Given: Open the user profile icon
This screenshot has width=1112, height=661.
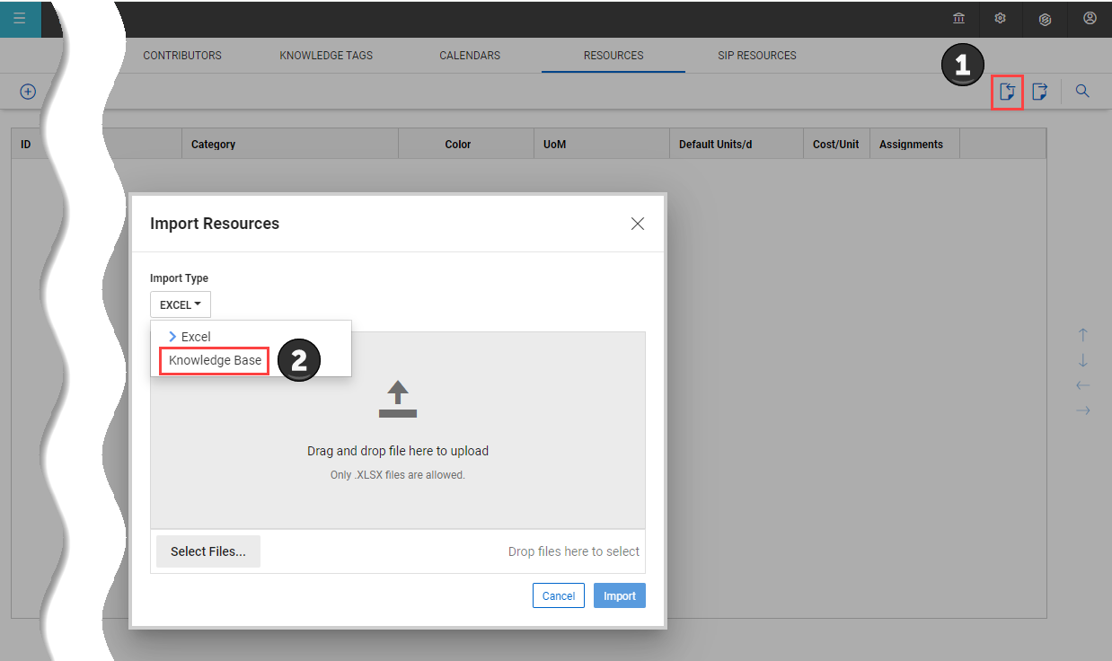Looking at the screenshot, I should click(1090, 18).
